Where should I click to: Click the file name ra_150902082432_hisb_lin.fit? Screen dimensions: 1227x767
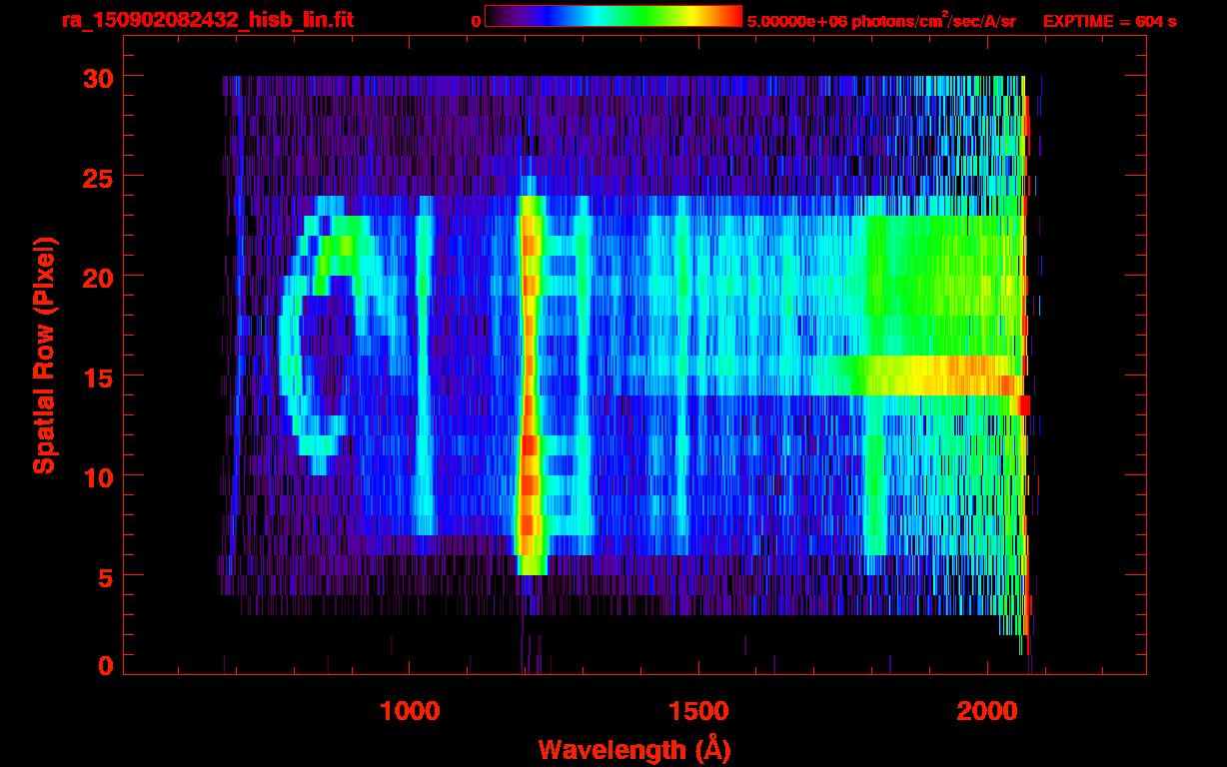(x=207, y=20)
